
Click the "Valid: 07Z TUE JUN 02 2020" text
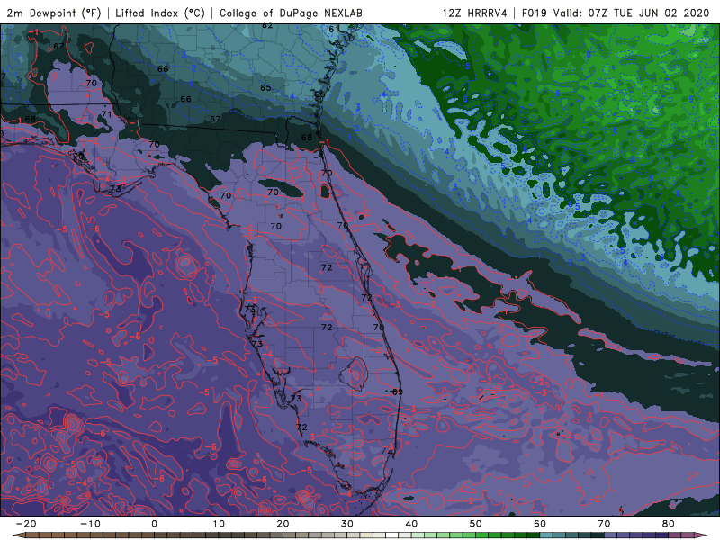pos(632,13)
